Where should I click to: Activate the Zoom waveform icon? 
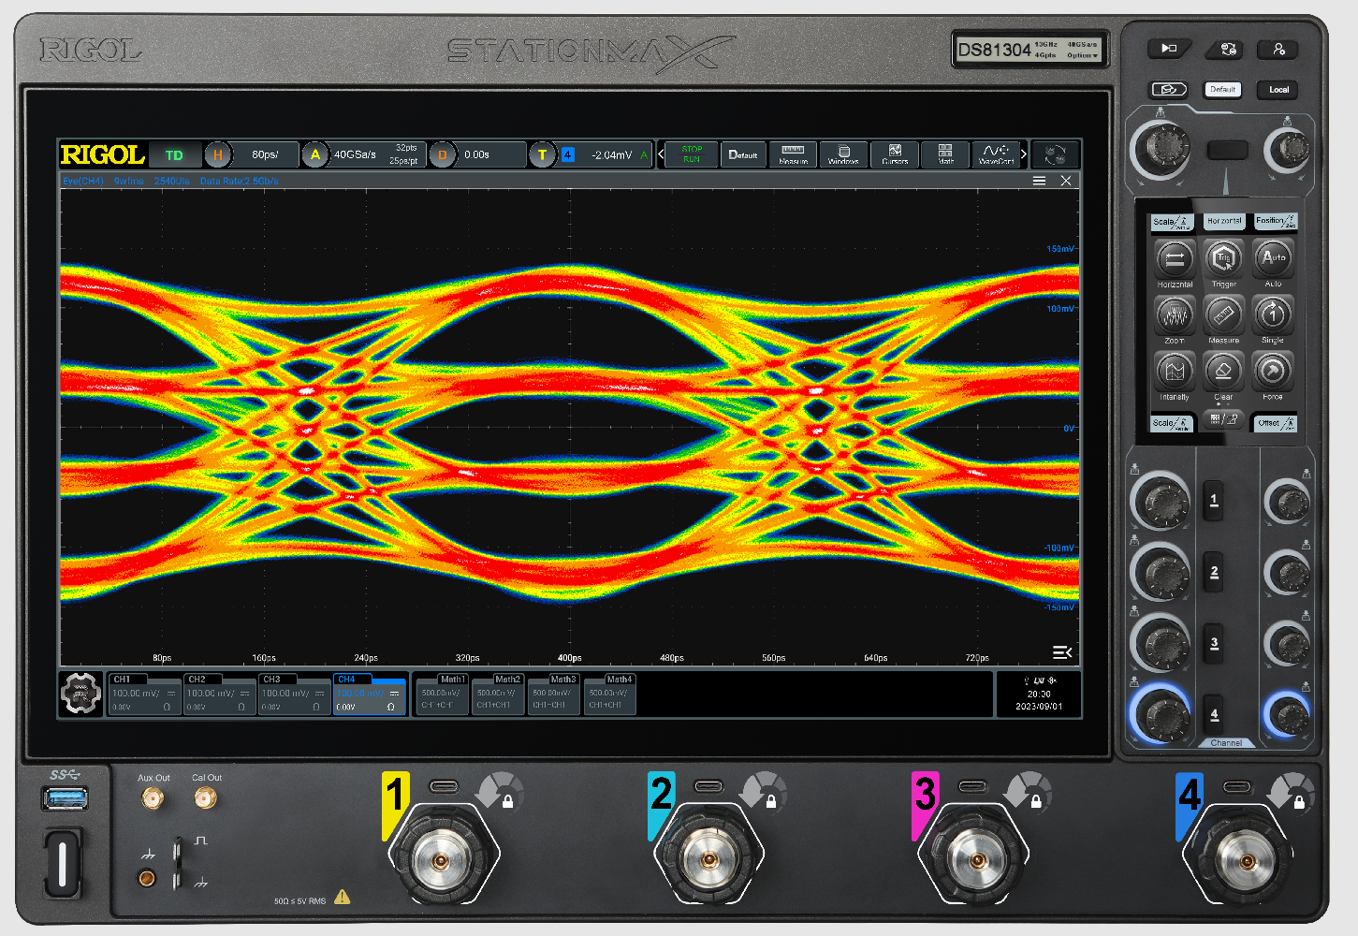1175,315
